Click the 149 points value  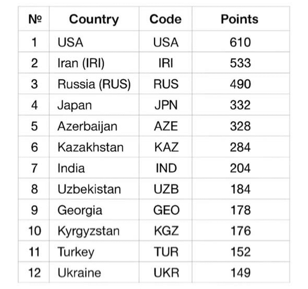click(x=240, y=273)
